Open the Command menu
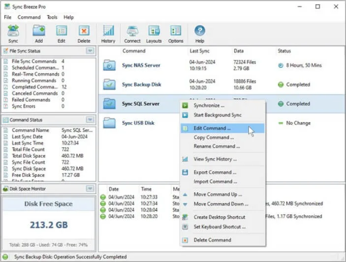 pyautogui.click(x=29, y=17)
